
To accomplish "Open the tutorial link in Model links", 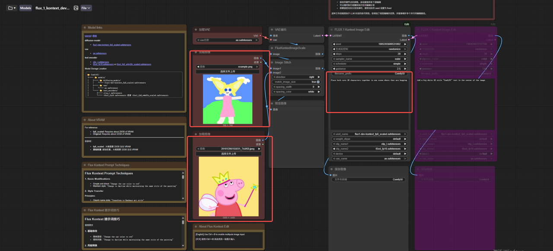I will (88, 36).
